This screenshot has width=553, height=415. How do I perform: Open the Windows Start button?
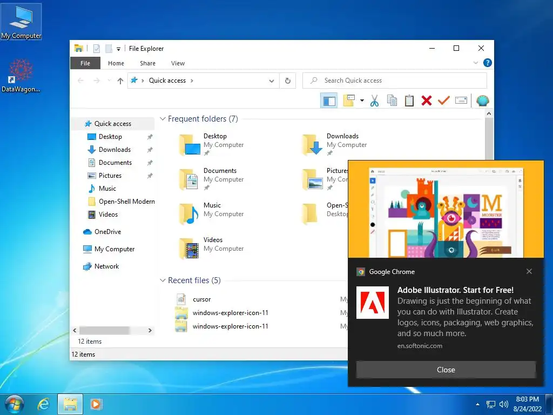click(x=14, y=404)
